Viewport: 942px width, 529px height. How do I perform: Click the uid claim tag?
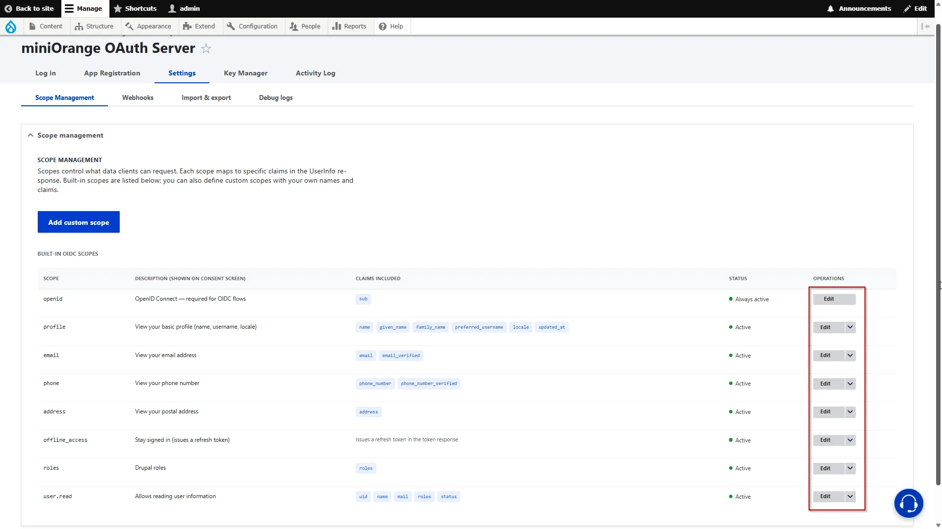point(363,497)
